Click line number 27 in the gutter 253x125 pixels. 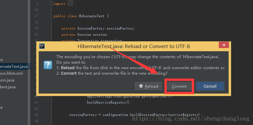coord(36,16)
